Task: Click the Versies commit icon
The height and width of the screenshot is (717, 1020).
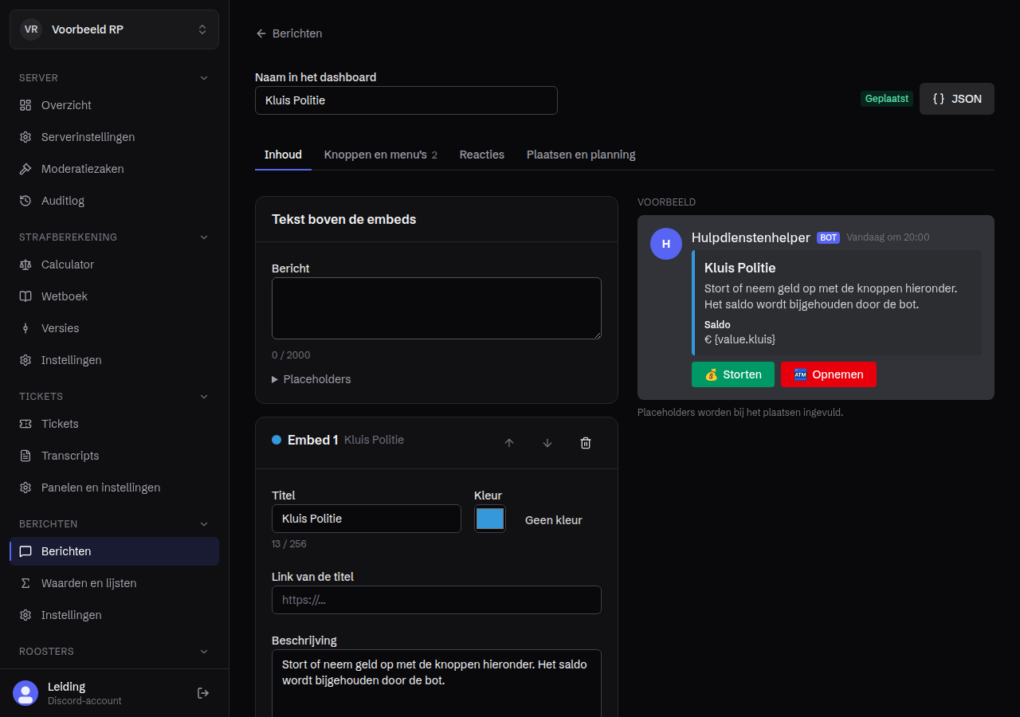Action: (x=25, y=328)
